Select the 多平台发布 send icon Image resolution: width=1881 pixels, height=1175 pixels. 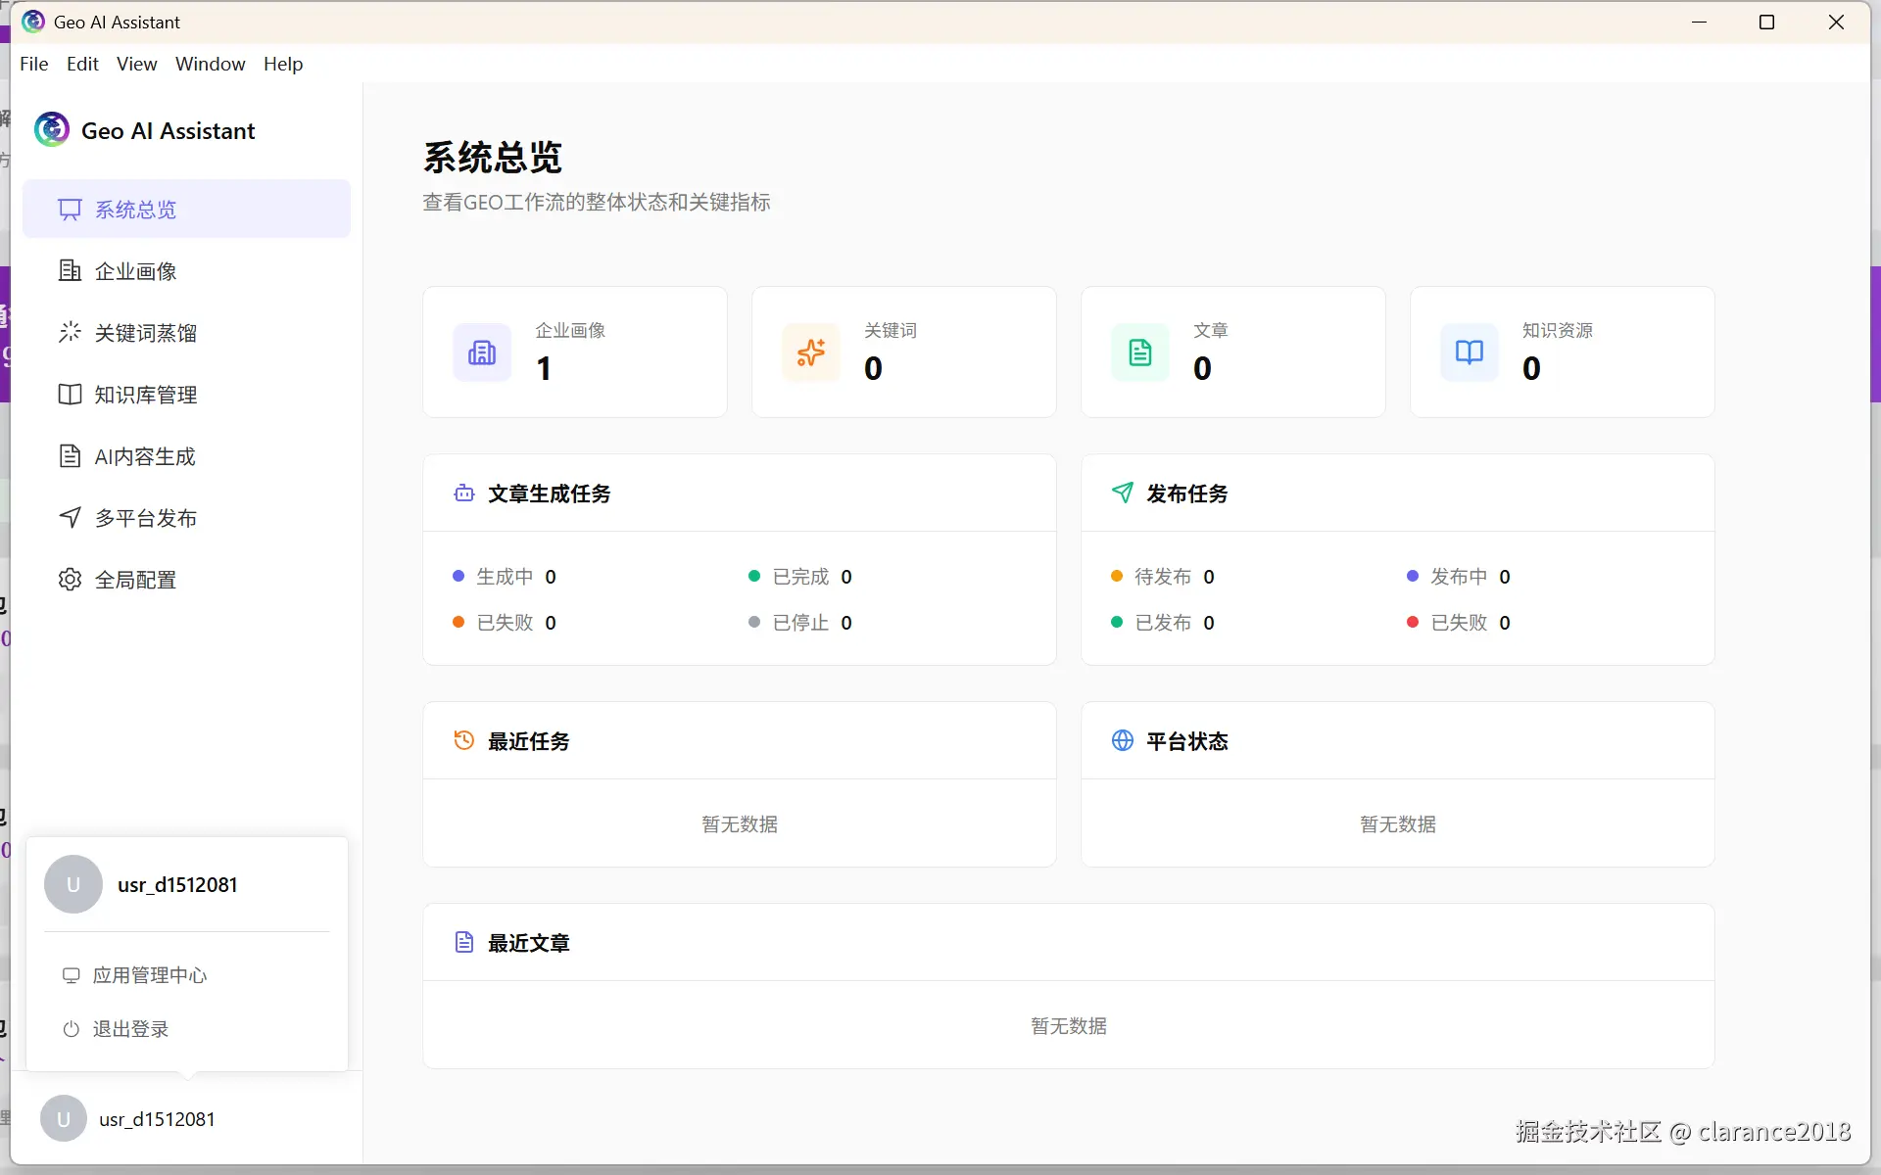[x=70, y=517]
